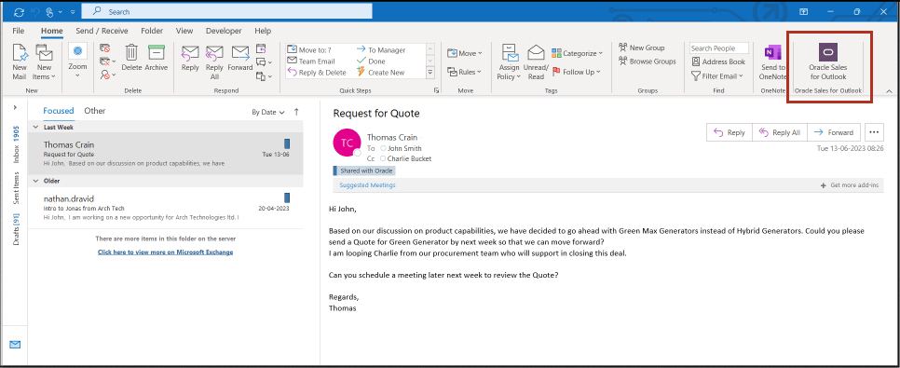Open the Move dropdown

point(465,53)
